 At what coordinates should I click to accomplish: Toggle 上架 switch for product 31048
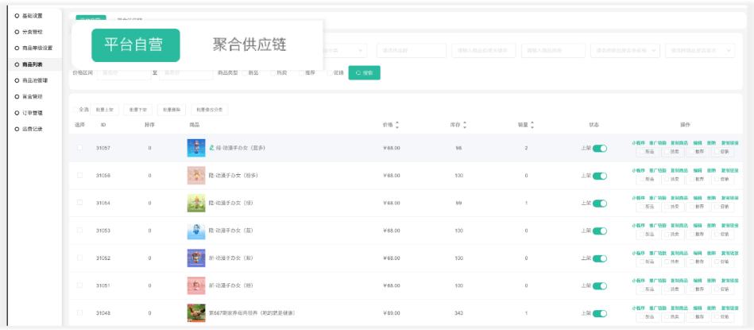pyautogui.click(x=600, y=313)
